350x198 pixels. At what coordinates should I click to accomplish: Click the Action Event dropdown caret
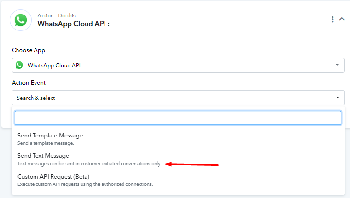(338, 98)
